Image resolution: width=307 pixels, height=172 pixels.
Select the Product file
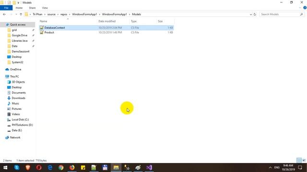[x=106, y=32]
